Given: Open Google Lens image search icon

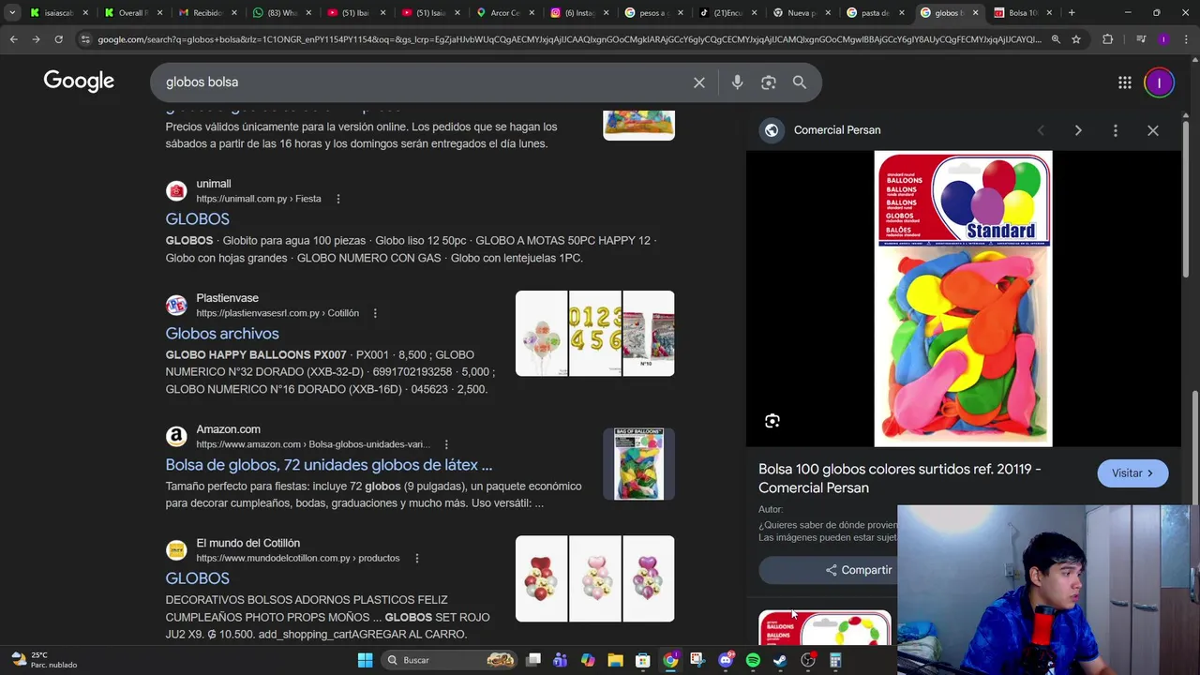Looking at the screenshot, I should coord(769,82).
